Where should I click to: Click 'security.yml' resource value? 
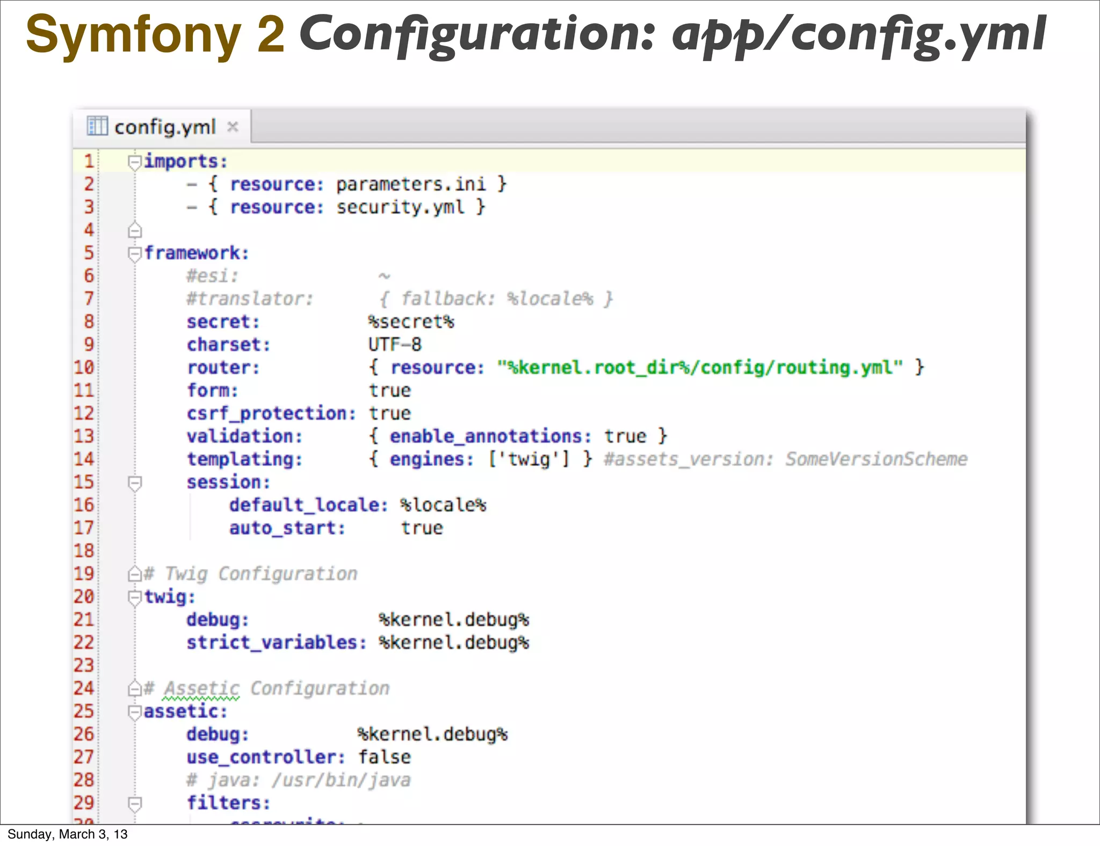(400, 207)
